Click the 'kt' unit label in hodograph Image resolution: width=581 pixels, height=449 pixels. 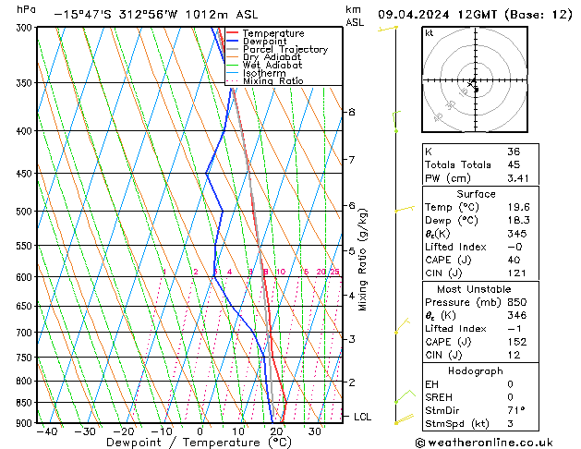430,33
